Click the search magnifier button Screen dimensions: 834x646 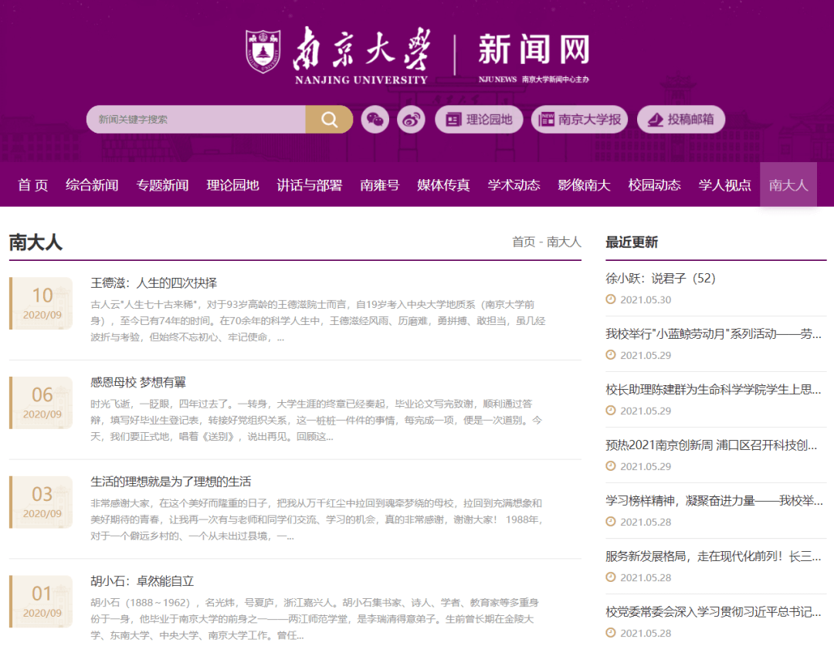click(329, 119)
